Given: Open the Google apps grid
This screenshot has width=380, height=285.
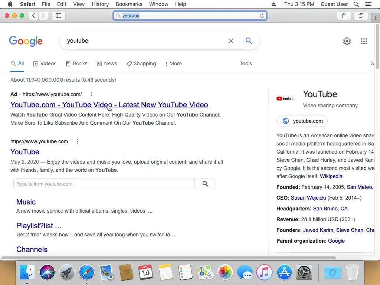Looking at the screenshot, I should 364,41.
